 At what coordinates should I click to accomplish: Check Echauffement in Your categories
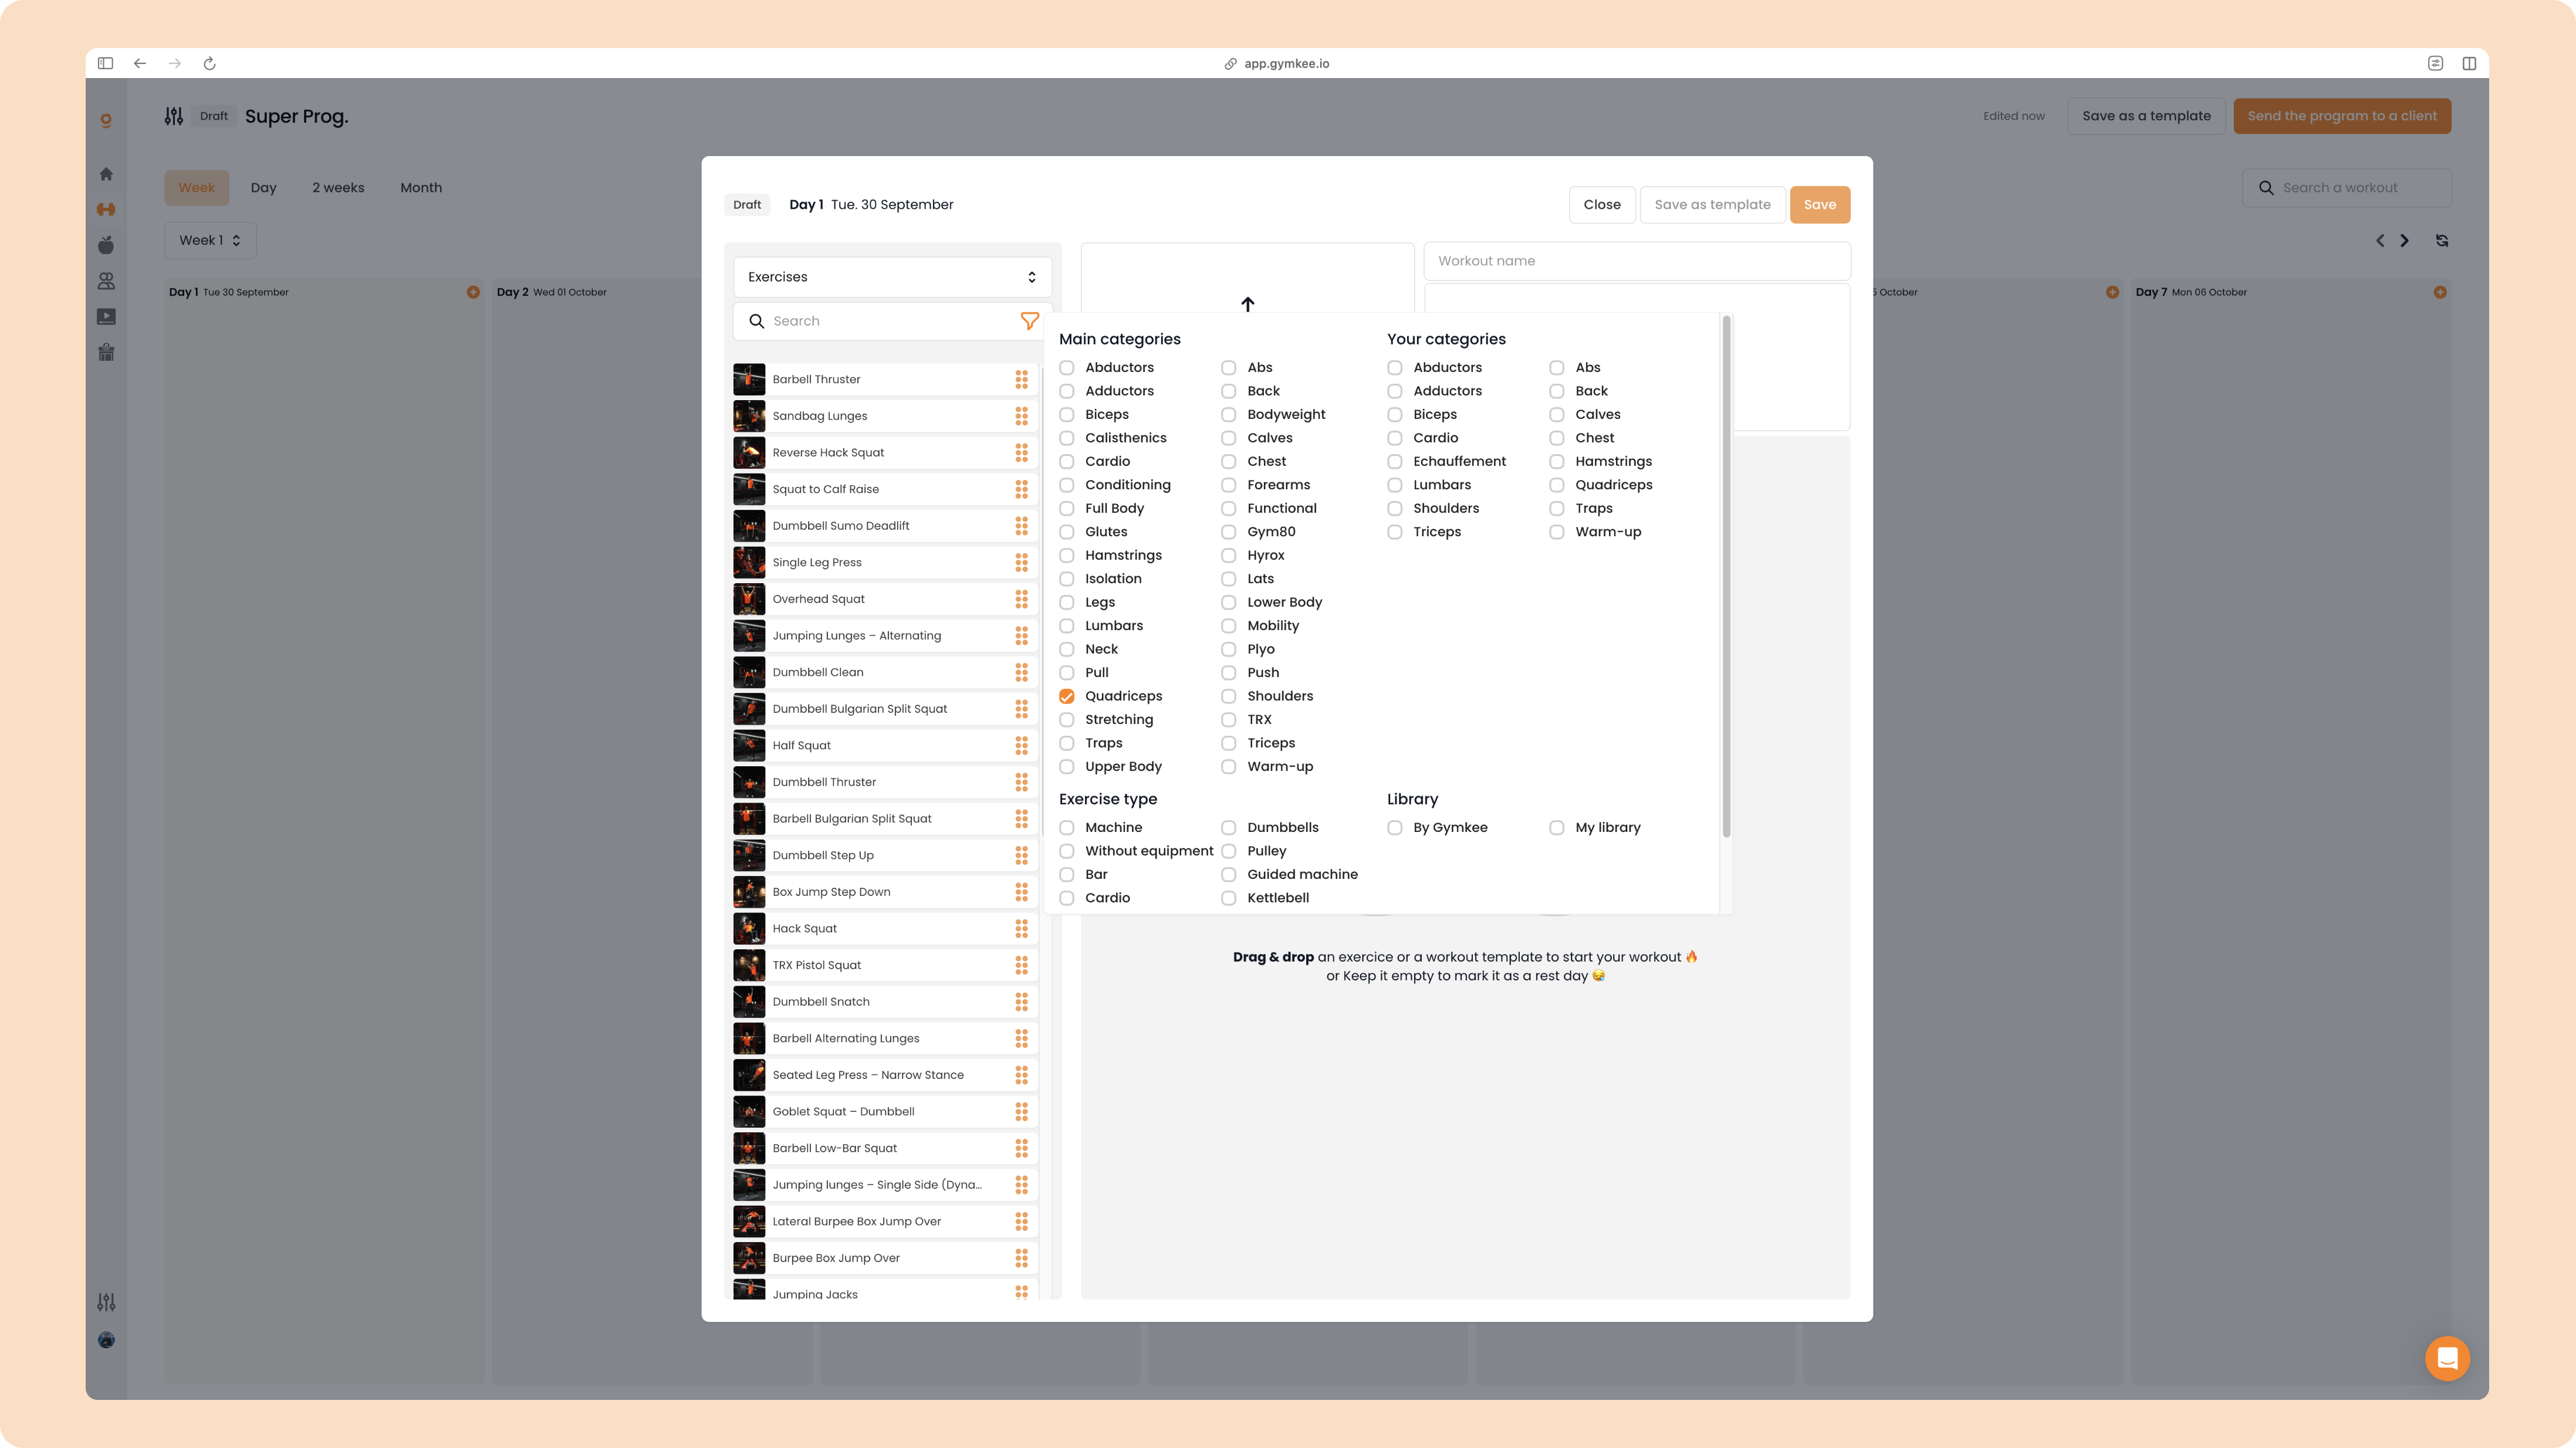(1395, 461)
